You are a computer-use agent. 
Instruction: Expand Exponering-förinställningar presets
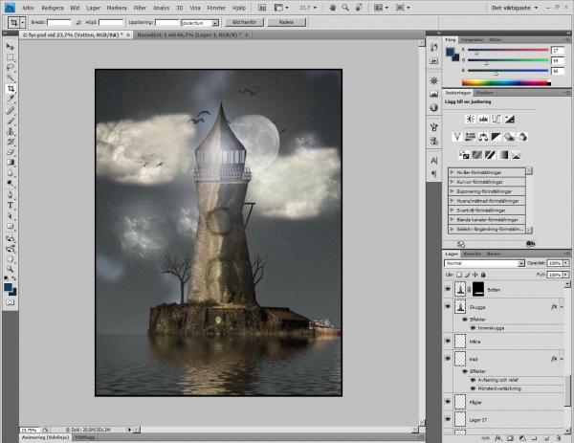(453, 191)
